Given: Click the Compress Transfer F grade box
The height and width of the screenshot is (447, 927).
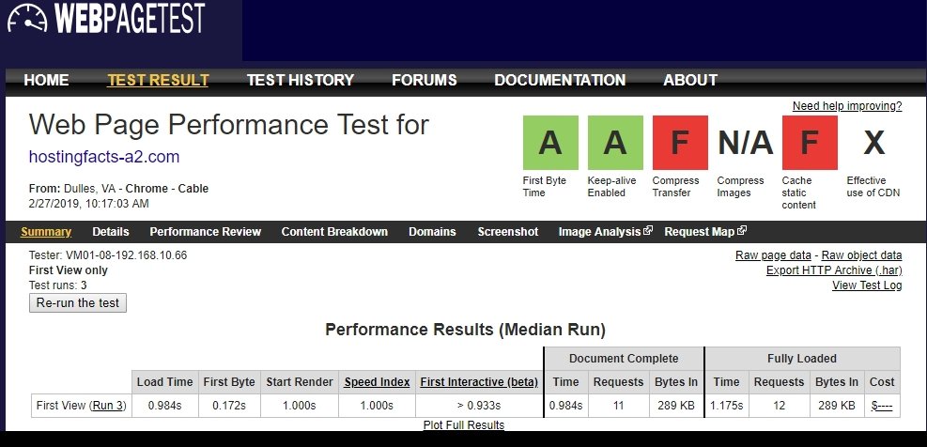Looking at the screenshot, I should click(x=680, y=143).
